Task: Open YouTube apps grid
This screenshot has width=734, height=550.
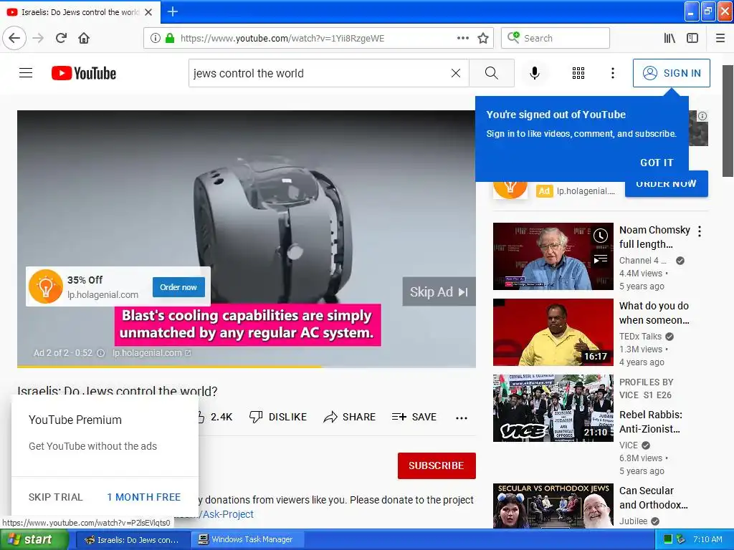Action: tap(578, 73)
